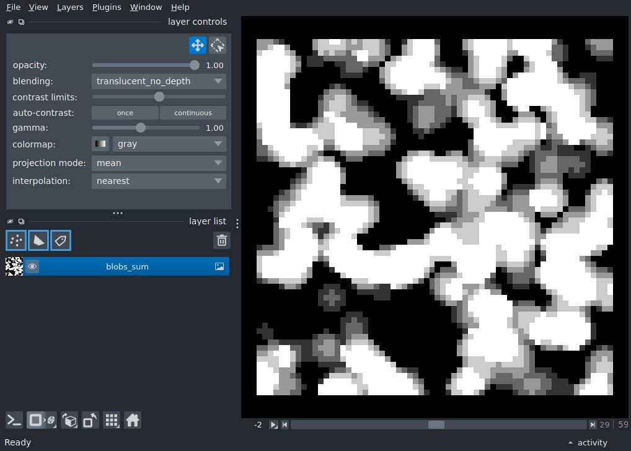This screenshot has width=631, height=451.
Task: Add a new shapes layer
Action: pos(38,240)
